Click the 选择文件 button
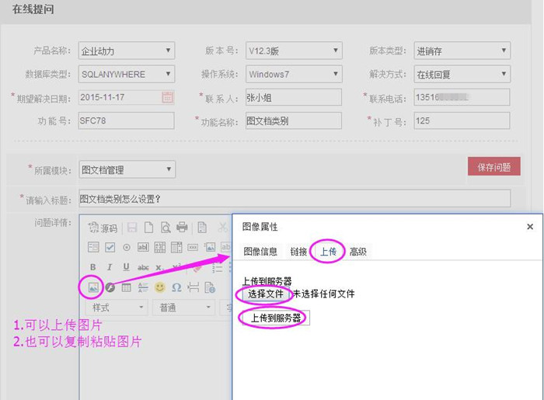Screen dimensions: 544x400 (x=266, y=294)
